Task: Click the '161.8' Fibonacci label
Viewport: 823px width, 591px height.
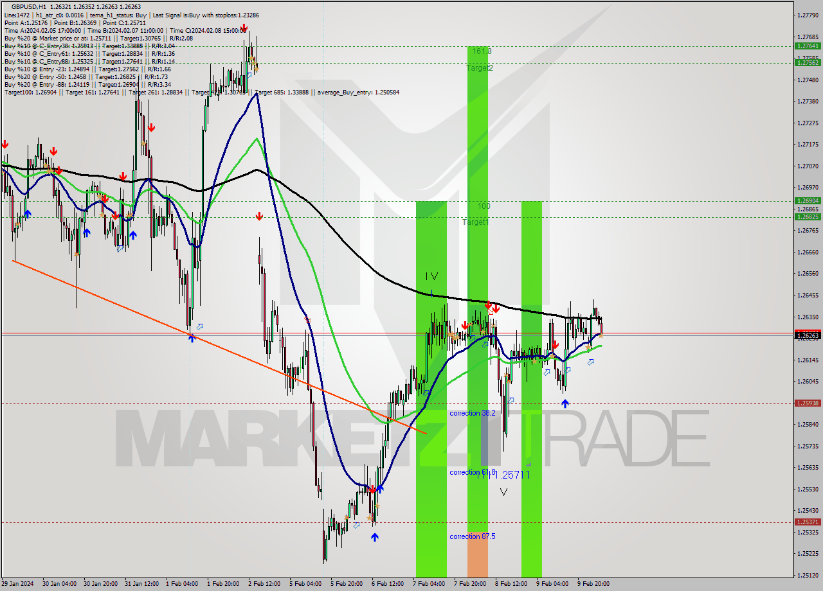Action: pos(482,51)
